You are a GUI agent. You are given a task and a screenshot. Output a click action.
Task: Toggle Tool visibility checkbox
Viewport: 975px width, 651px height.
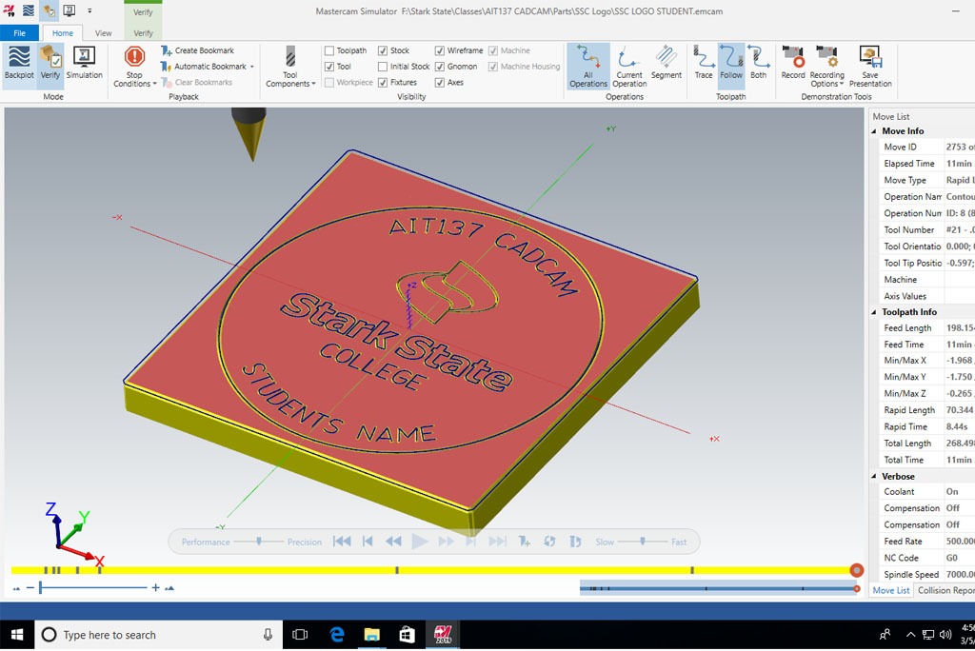[x=329, y=67]
